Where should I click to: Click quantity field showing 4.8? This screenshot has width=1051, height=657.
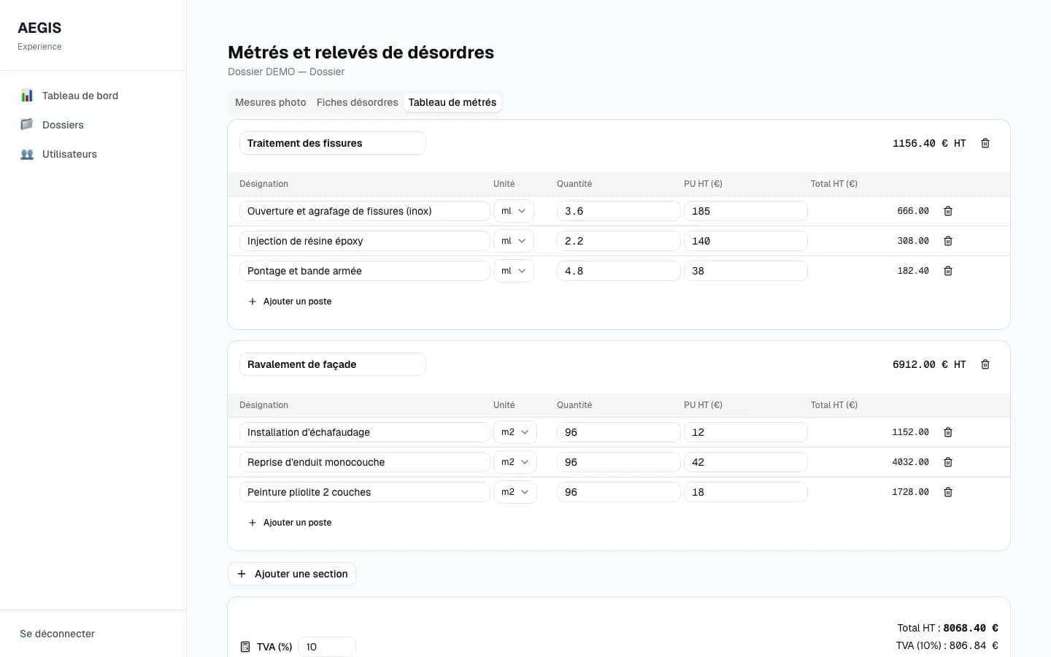[619, 271]
